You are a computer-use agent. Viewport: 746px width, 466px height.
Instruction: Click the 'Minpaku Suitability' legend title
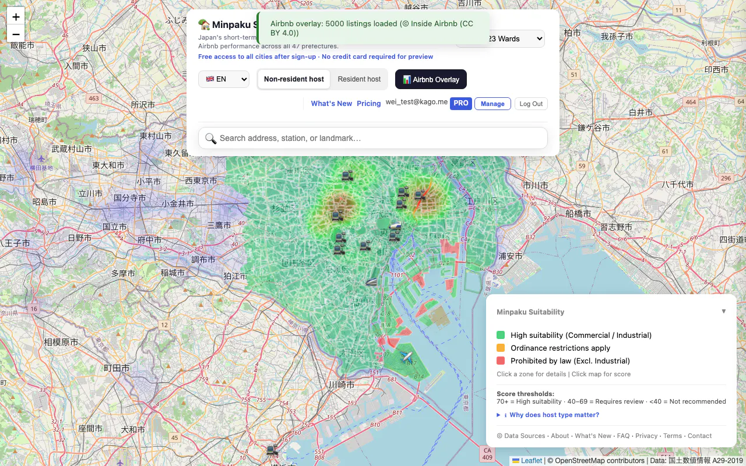click(530, 312)
